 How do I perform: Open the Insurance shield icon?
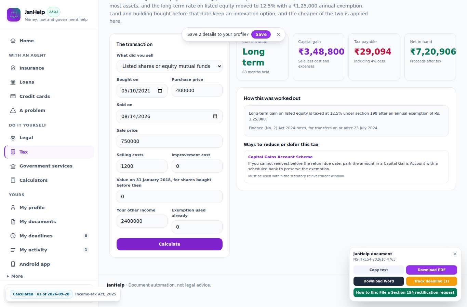click(13, 68)
